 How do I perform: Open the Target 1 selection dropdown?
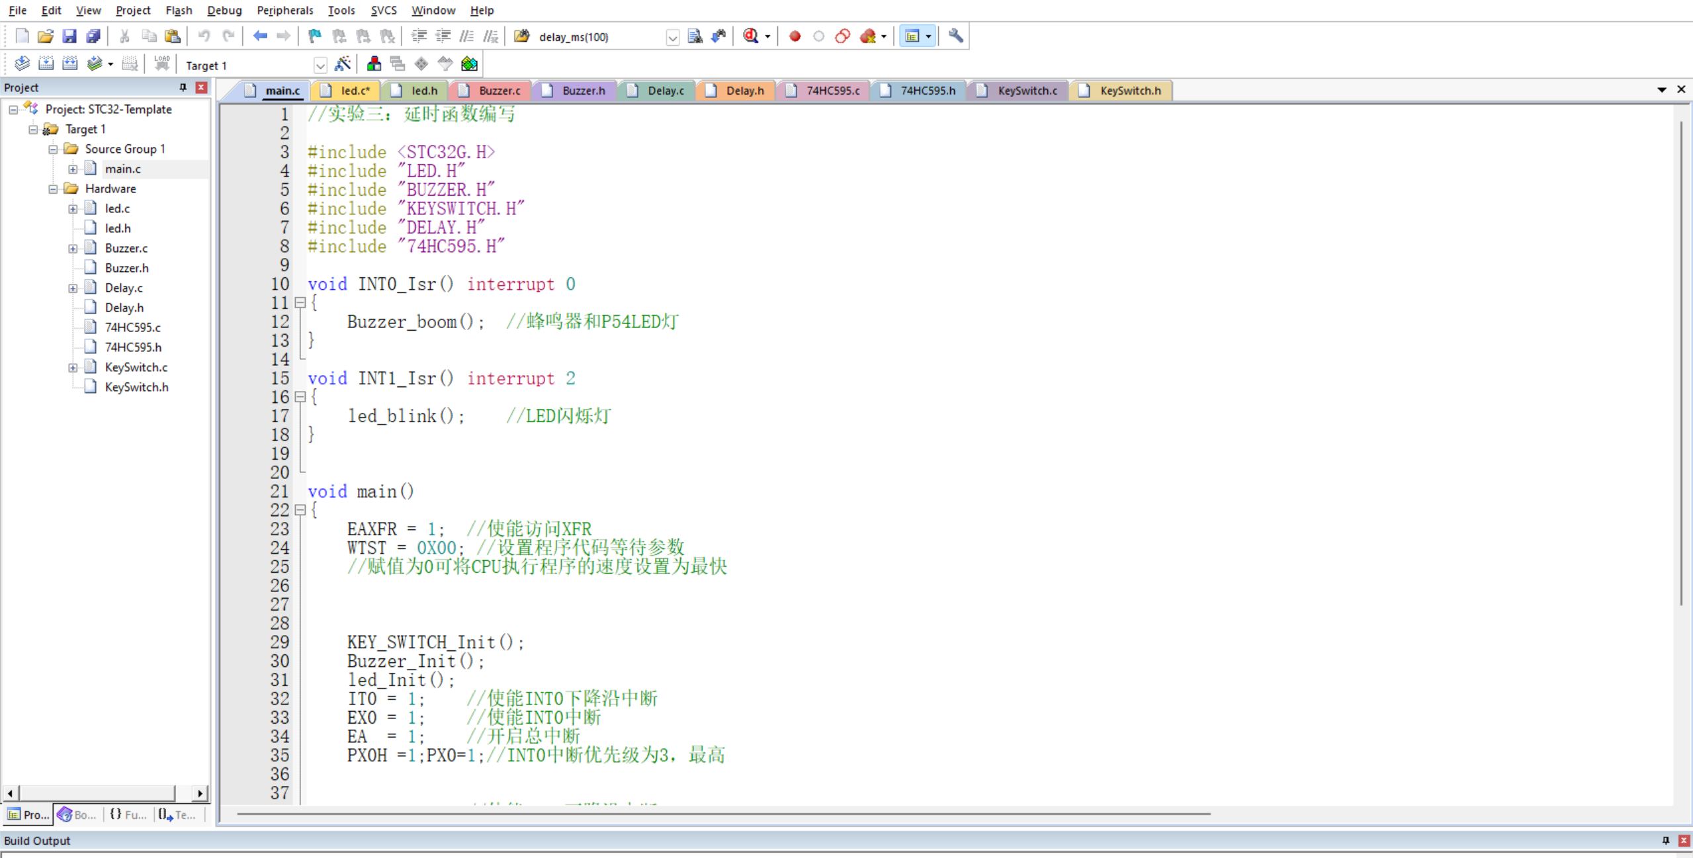[320, 65]
